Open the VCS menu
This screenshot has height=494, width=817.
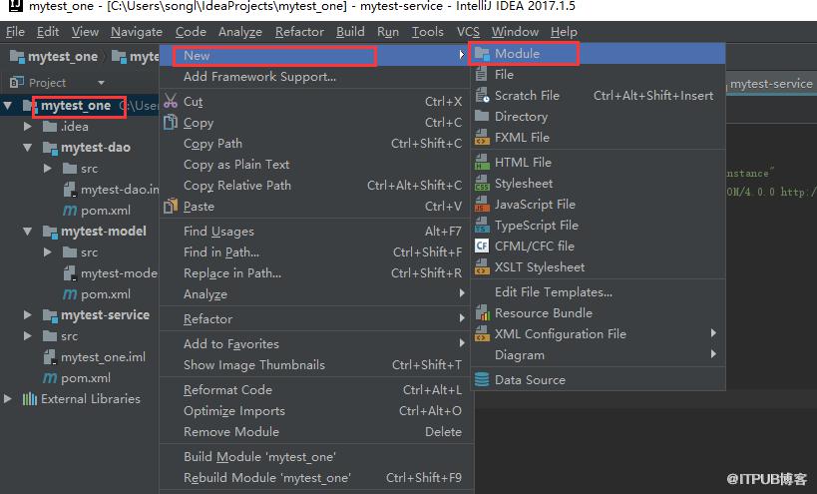pos(468,32)
